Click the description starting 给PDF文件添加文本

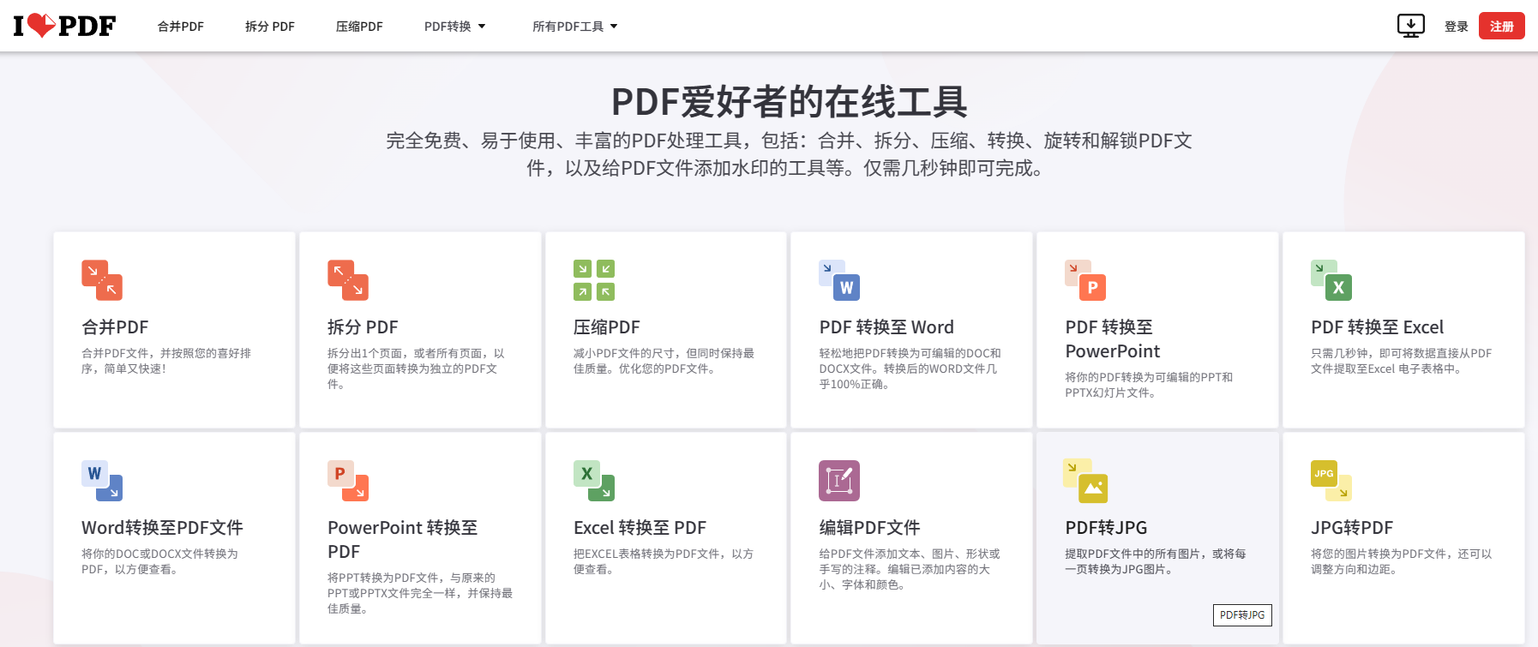pos(910,569)
